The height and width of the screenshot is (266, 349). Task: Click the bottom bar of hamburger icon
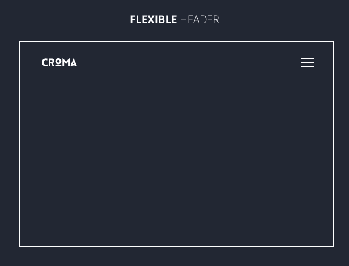308,66
